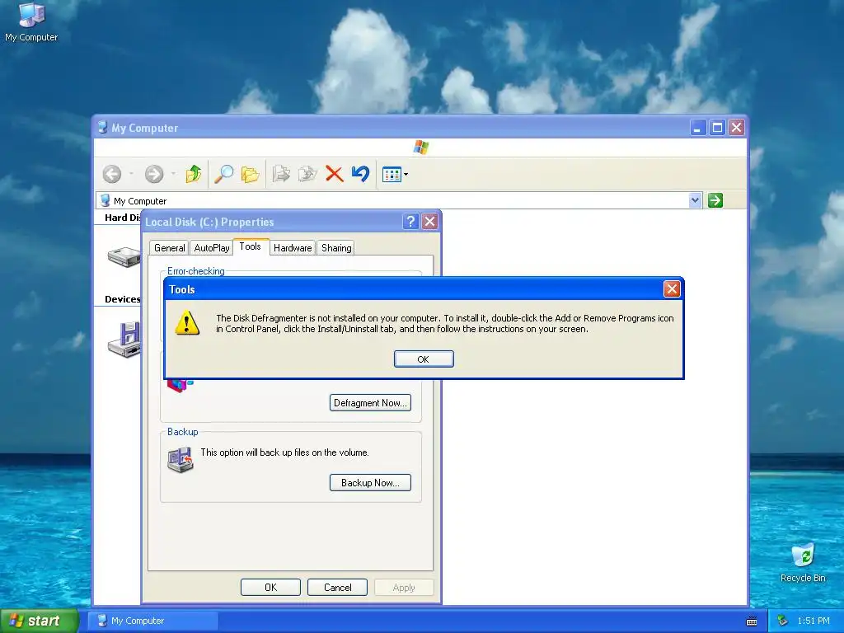Click OK in the Properties dialog
The image size is (844, 633).
click(270, 587)
